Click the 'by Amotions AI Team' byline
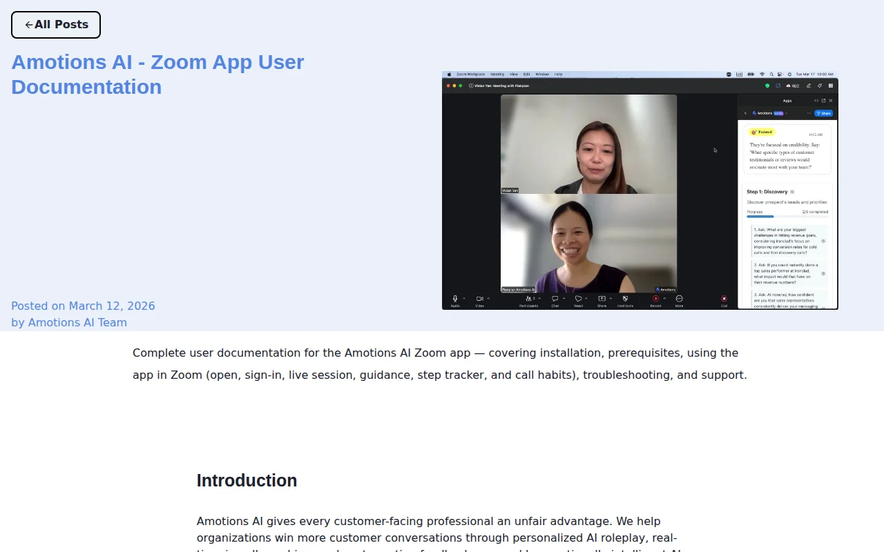This screenshot has height=552, width=884. click(69, 322)
